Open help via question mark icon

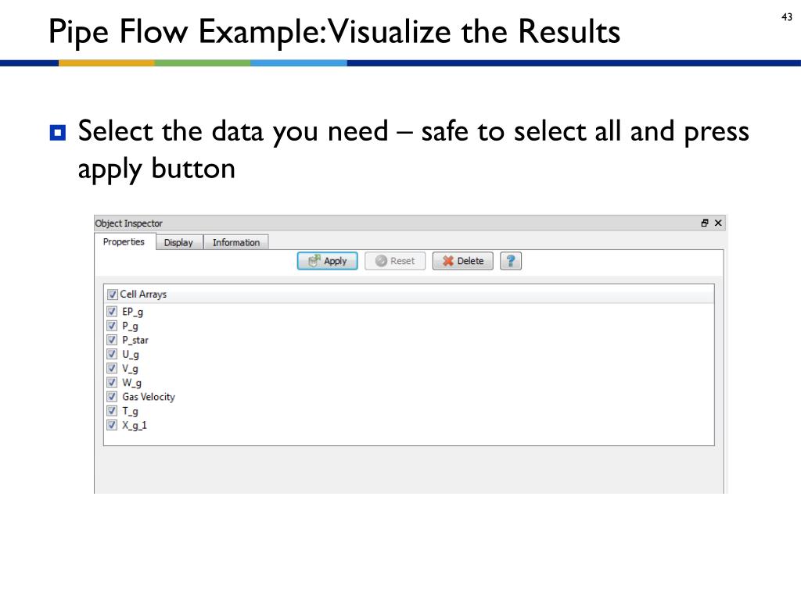click(x=510, y=261)
